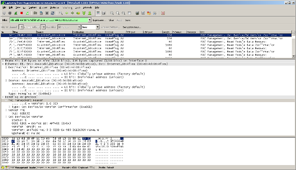Image resolution: width=296 pixels, height=170 pixels.
Task: Clear the display filter
Action: pos(111,20)
